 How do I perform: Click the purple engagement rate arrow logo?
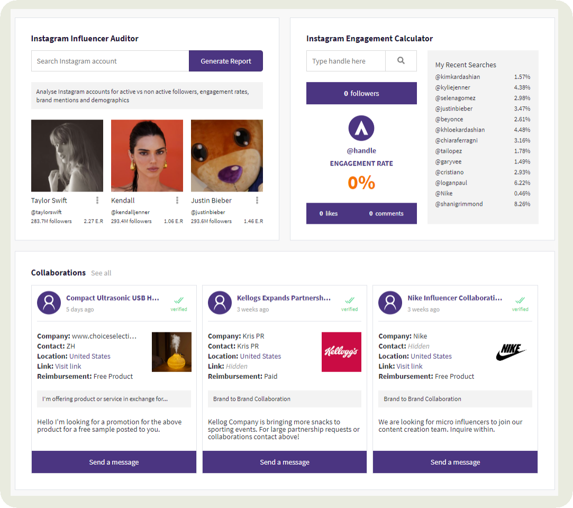tap(361, 128)
